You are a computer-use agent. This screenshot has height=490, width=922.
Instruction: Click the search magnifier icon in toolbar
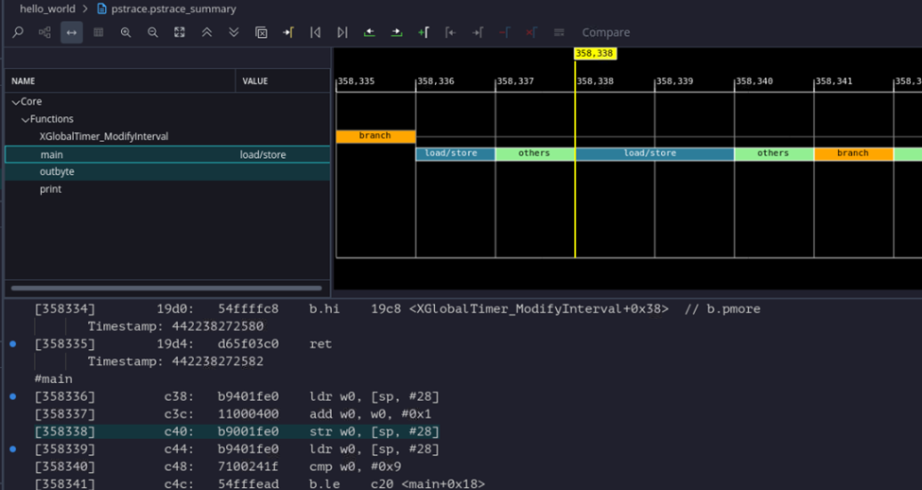[x=17, y=32]
